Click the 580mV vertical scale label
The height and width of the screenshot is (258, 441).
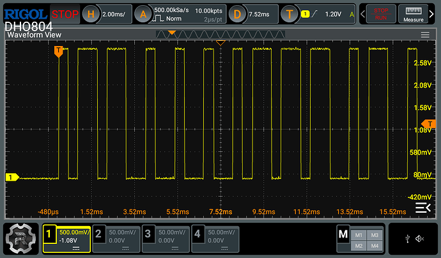[421, 153]
